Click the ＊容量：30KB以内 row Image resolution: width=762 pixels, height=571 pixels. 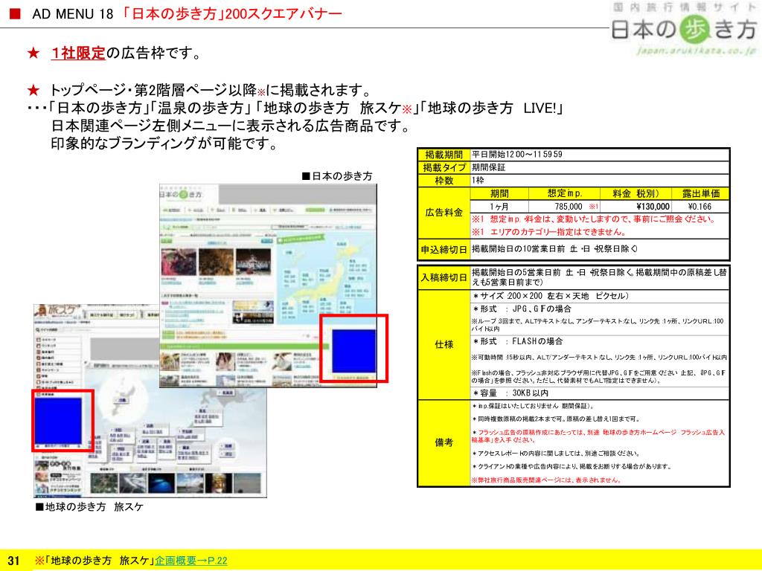coord(600,393)
